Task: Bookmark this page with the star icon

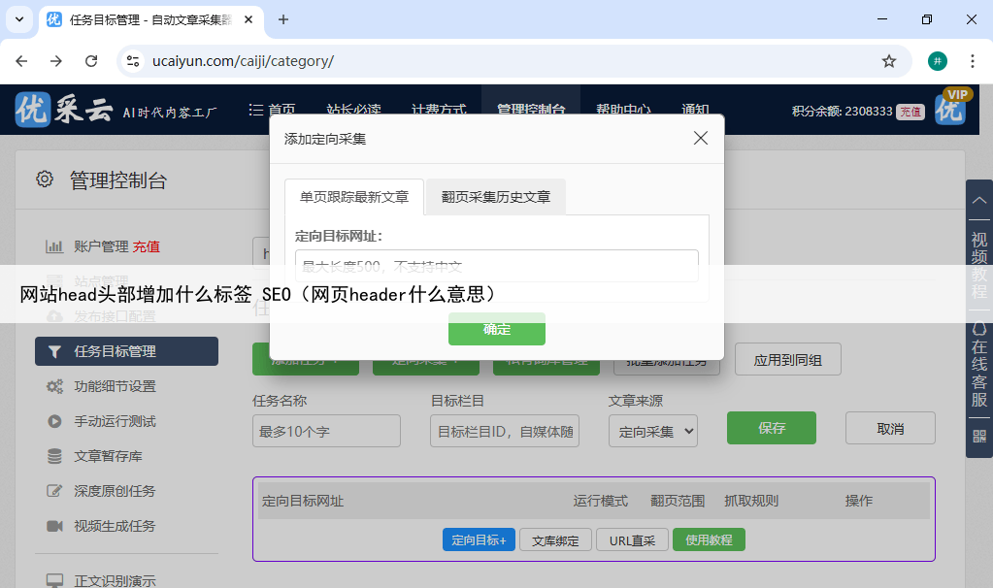Action: (x=888, y=61)
